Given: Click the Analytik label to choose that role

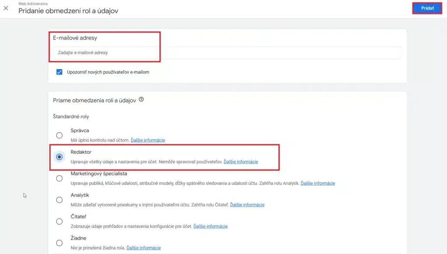Looking at the screenshot, I should pos(79,195).
